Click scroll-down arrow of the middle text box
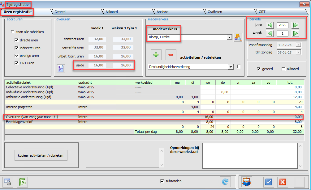311x190 pixels. (x=162, y=165)
